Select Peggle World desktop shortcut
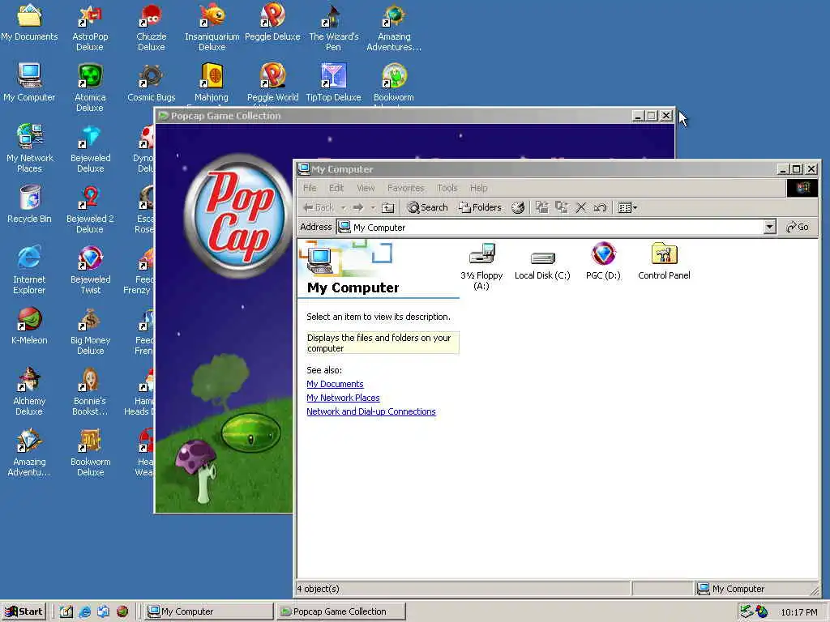The image size is (830, 622). click(272, 83)
